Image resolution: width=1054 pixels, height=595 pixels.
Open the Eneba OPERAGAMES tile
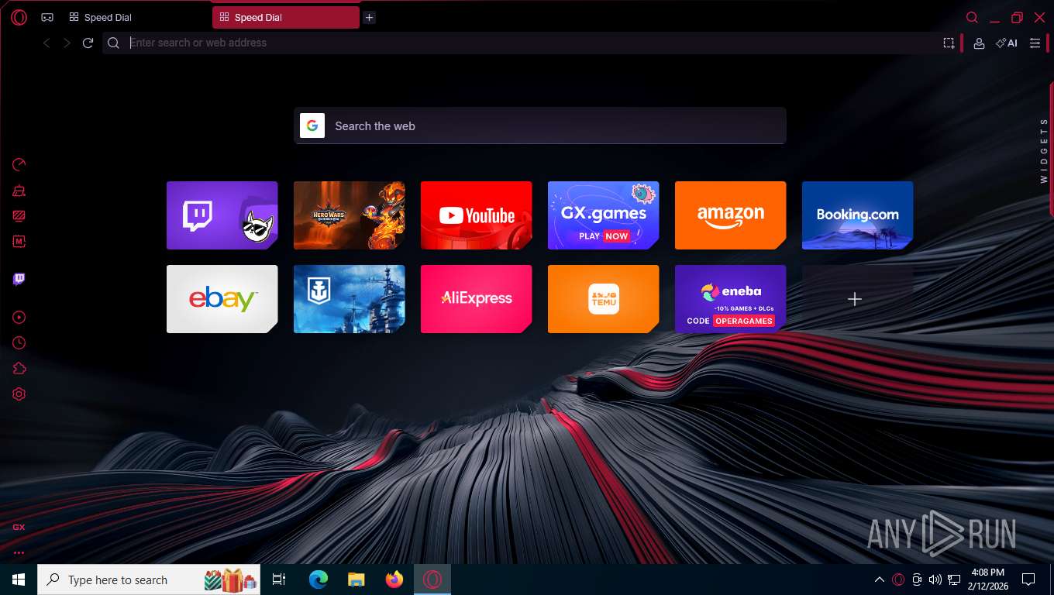(730, 299)
